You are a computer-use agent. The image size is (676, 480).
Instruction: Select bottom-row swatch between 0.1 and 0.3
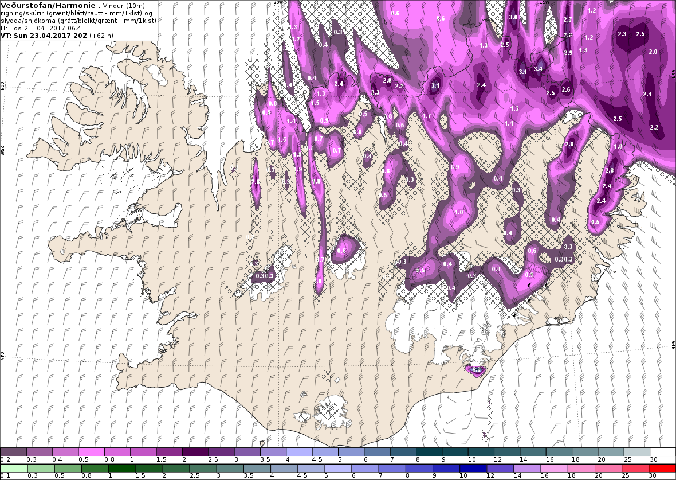pos(14,469)
